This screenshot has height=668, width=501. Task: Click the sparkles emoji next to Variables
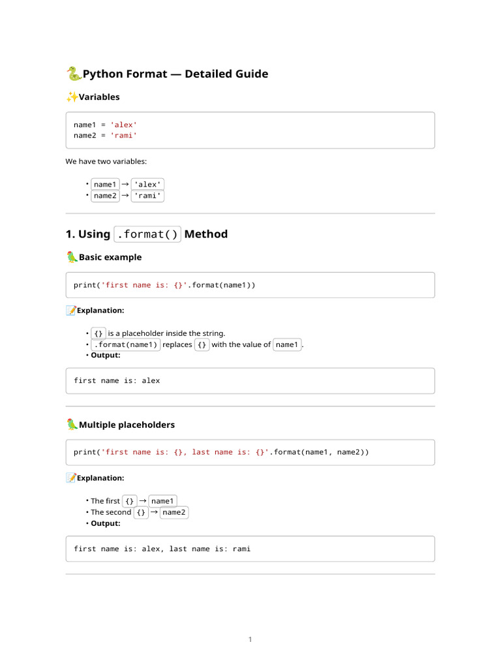click(x=72, y=97)
